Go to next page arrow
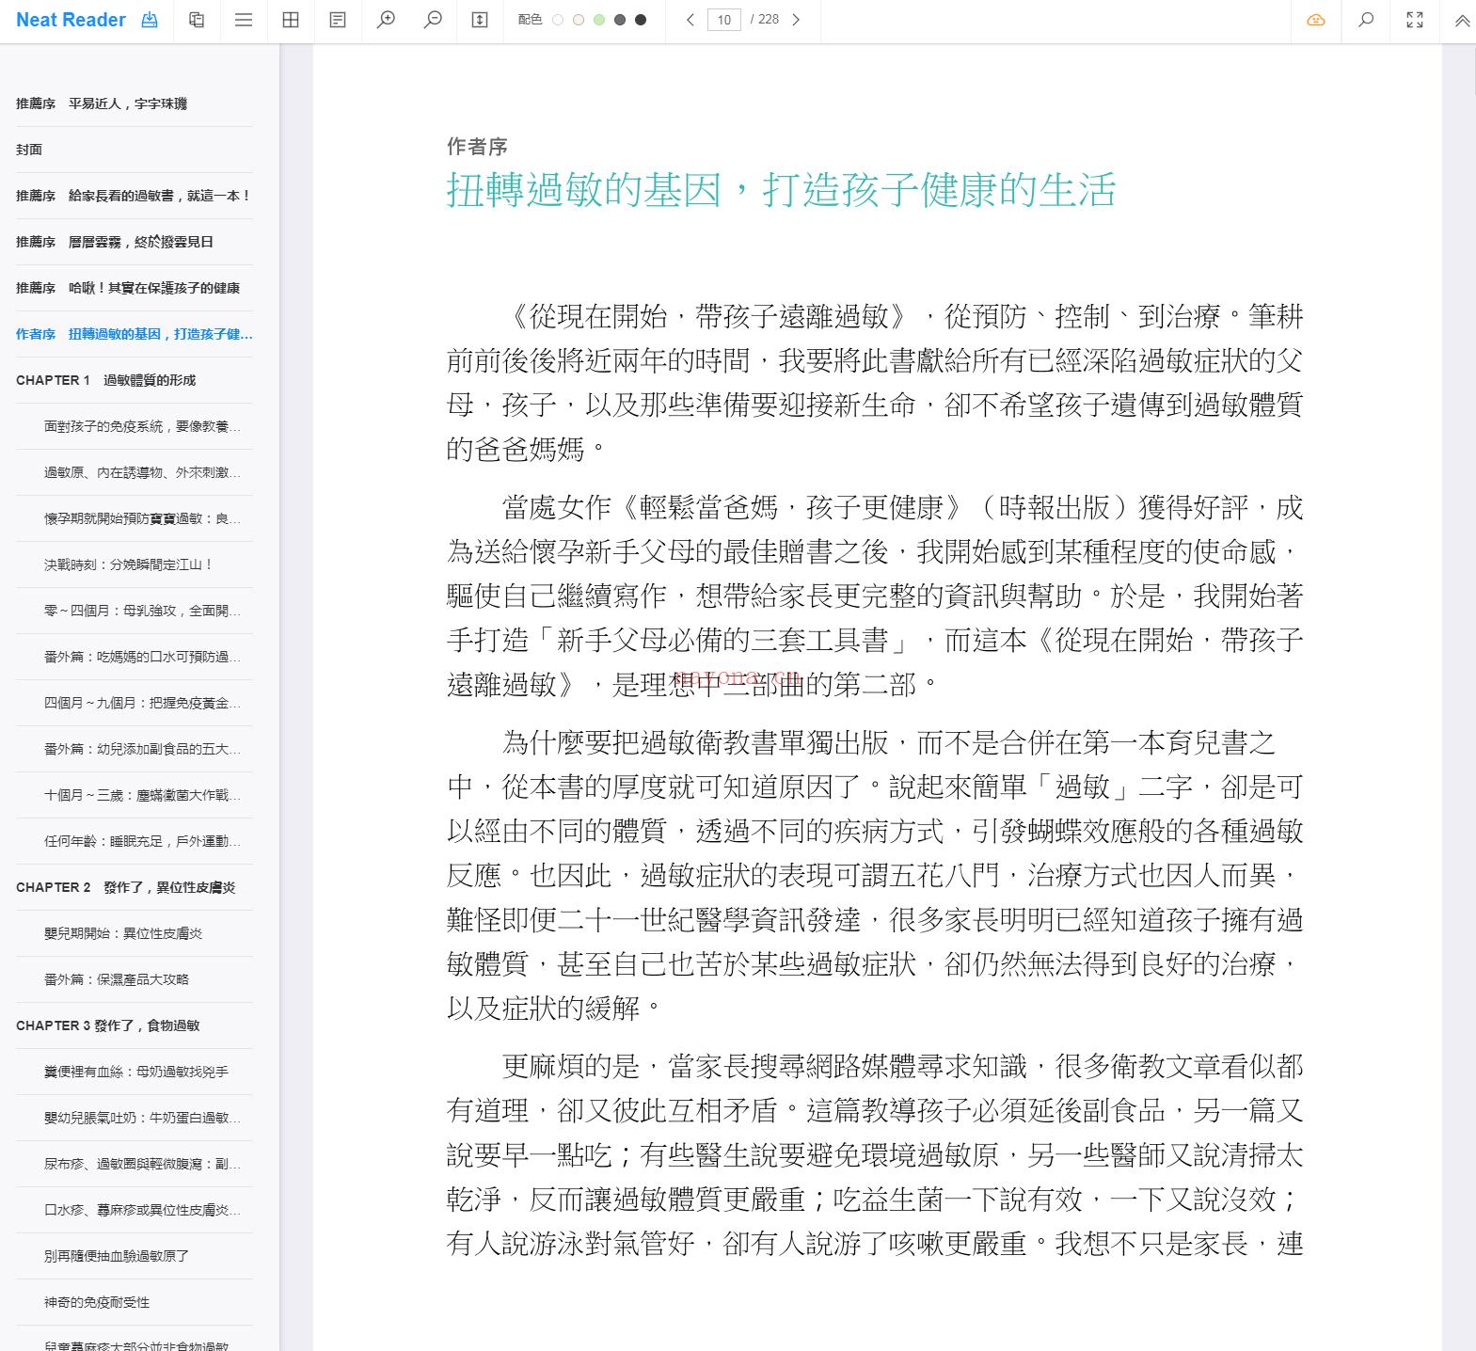This screenshot has width=1476, height=1351. [796, 20]
